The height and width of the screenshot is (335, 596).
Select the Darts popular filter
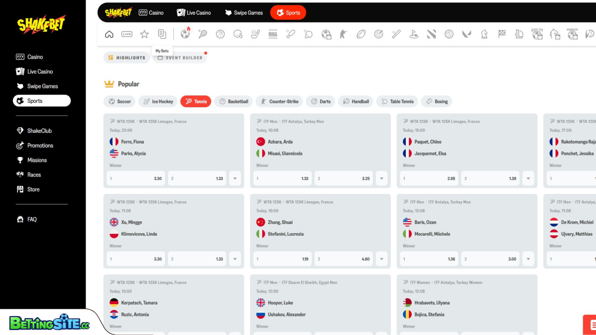coord(320,102)
